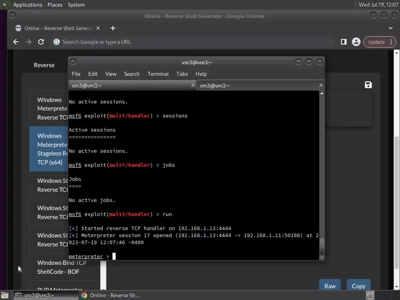Reload the Chrome page
Viewport: 400px width, 300px height.
[x=41, y=42]
